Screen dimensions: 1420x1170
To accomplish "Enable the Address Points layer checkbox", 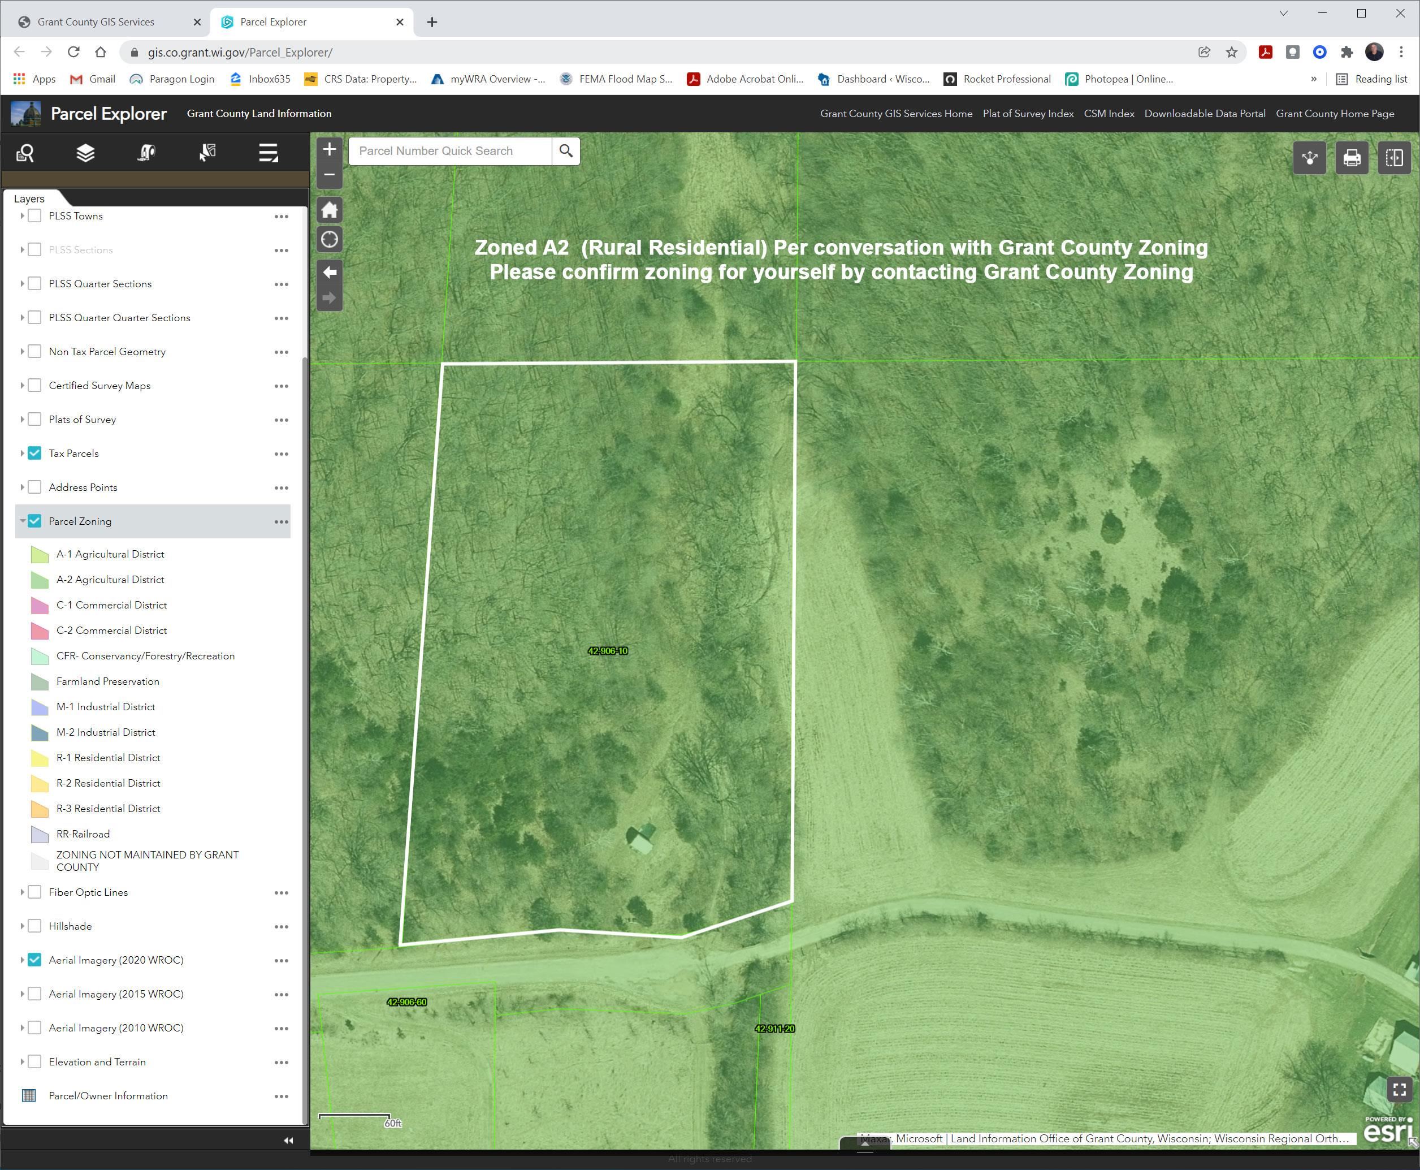I will coord(35,487).
